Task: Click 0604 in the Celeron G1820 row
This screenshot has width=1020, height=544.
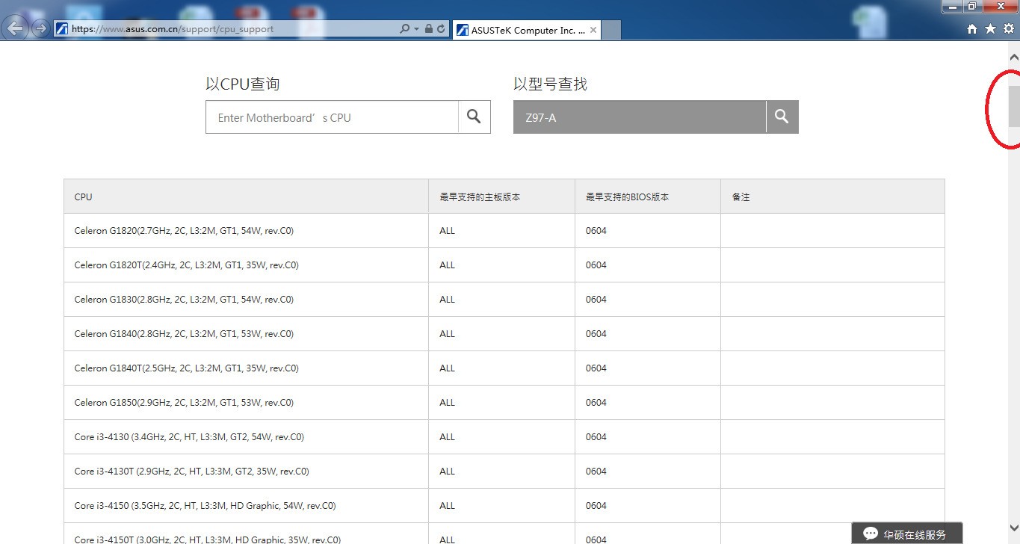Action: tap(596, 231)
